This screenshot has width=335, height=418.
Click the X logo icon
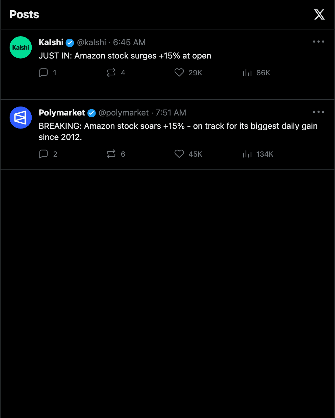(319, 15)
